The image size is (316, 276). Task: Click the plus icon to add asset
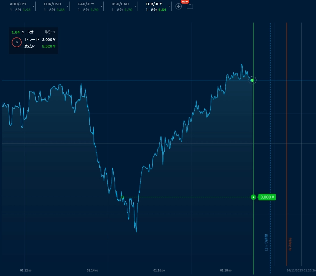[179, 6]
